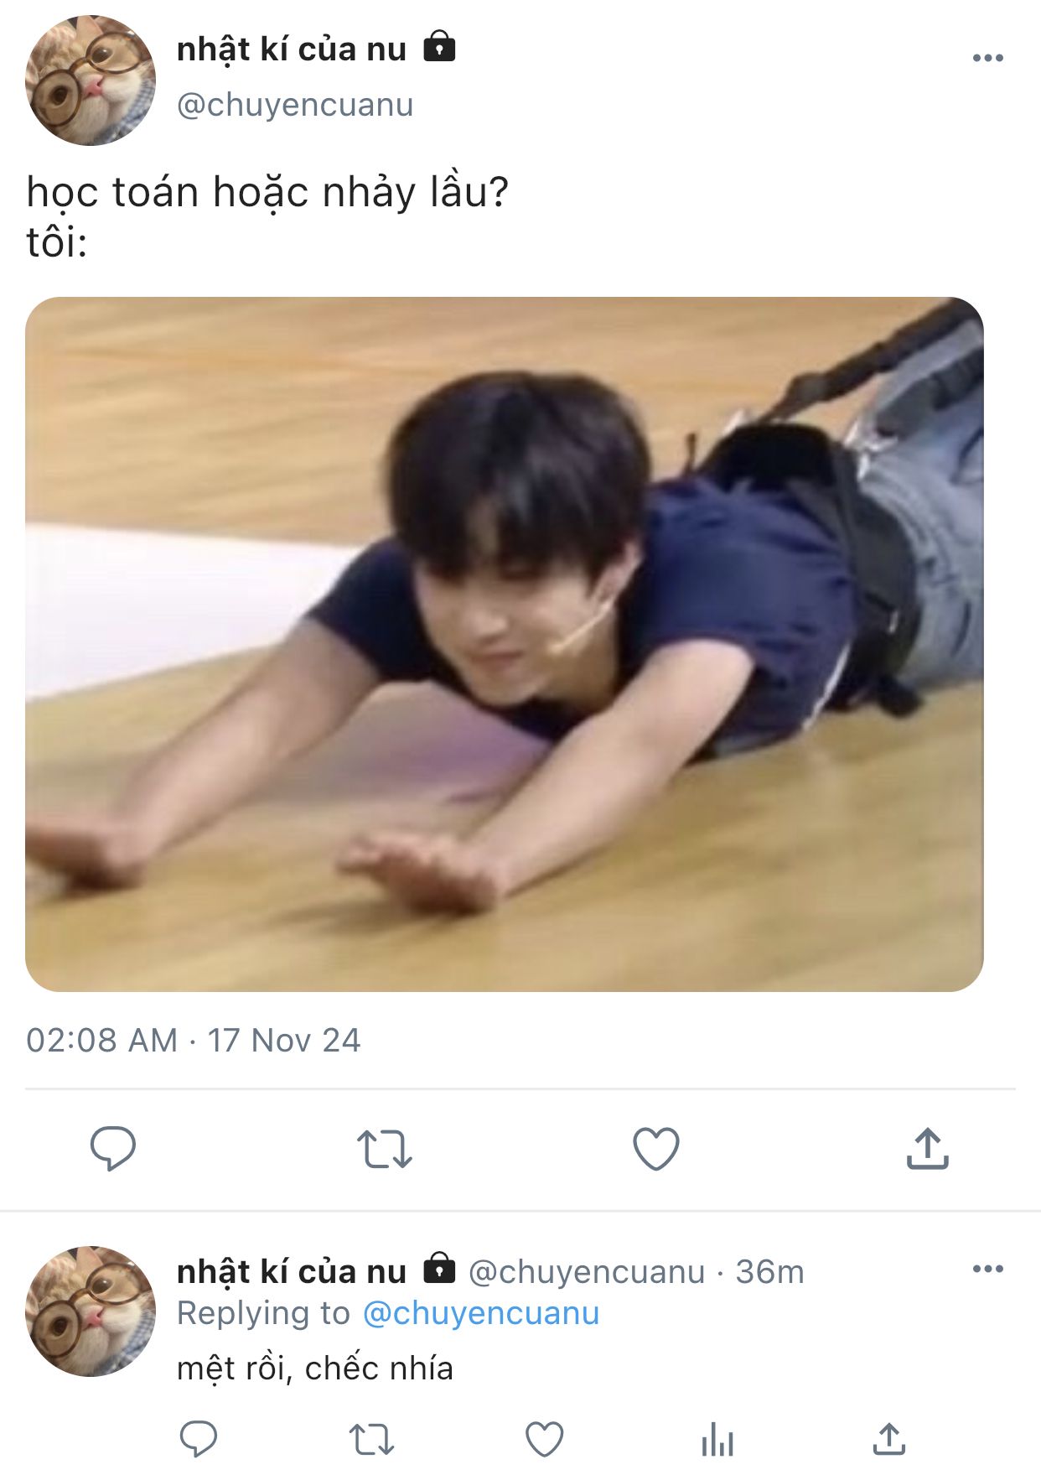This screenshot has height=1475, width=1041.
Task: Open the 'nhật kí của nu' profile name in header
Action: pyautogui.click(x=292, y=49)
